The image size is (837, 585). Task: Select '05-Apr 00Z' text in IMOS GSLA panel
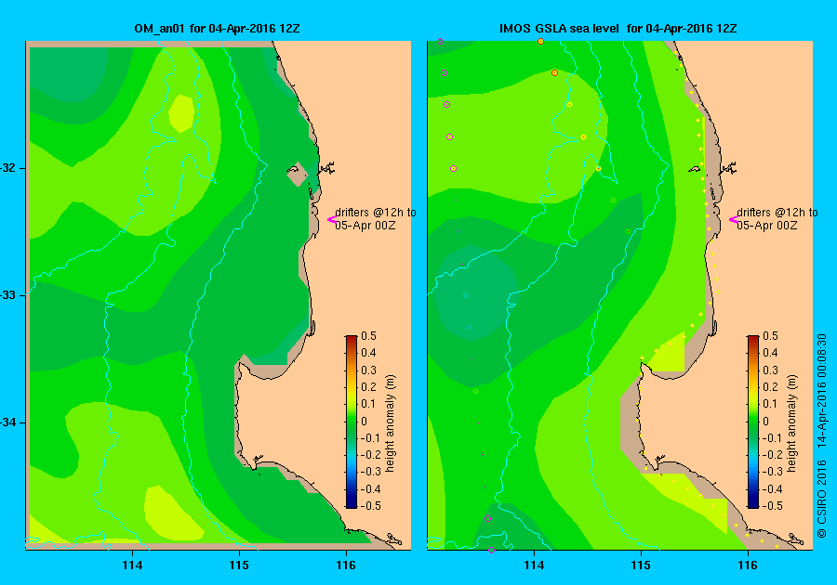click(x=767, y=226)
